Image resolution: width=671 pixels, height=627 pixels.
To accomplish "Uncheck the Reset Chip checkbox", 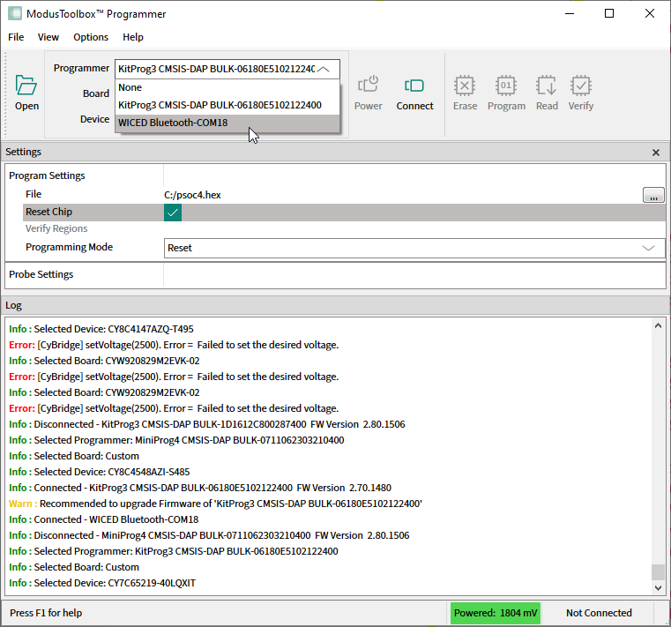I will click(x=173, y=213).
